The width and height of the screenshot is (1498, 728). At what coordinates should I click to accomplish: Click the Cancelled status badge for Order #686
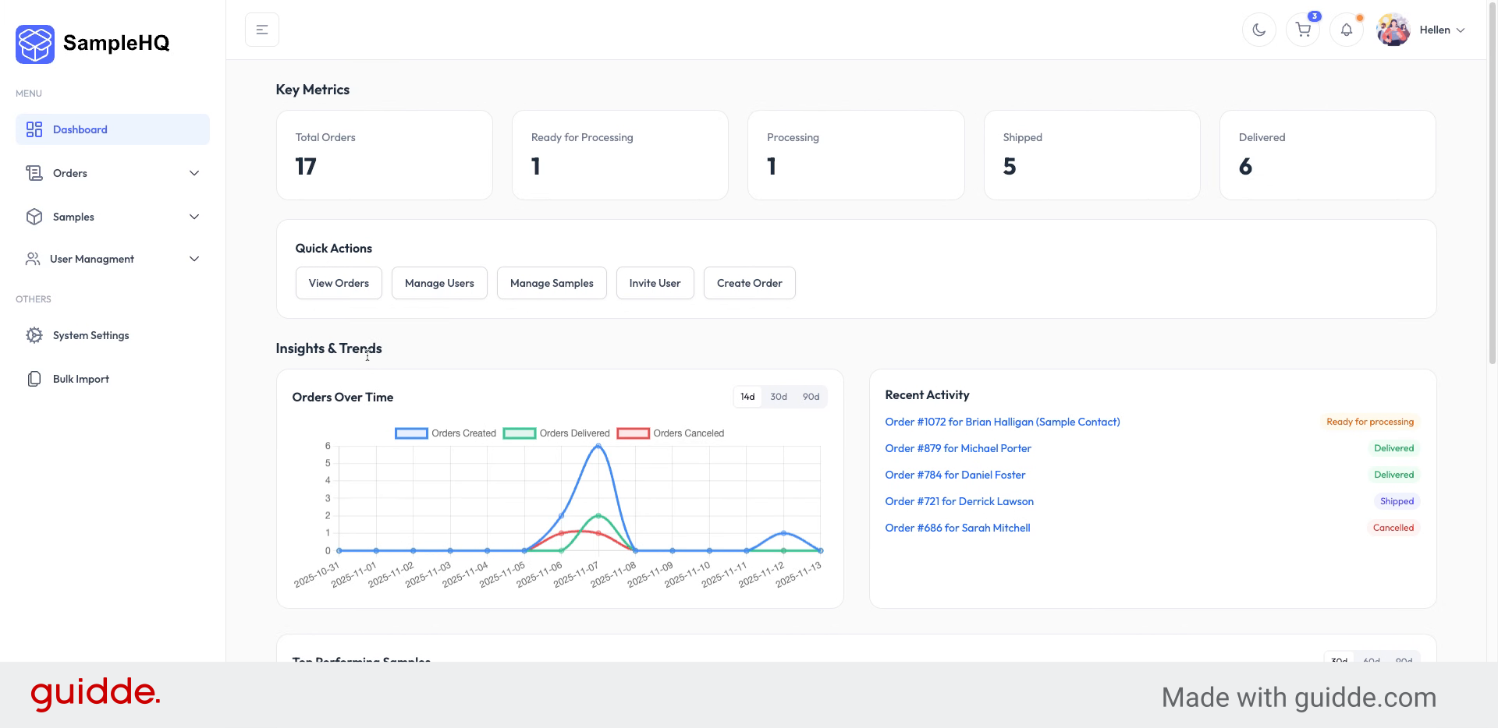1393,527
